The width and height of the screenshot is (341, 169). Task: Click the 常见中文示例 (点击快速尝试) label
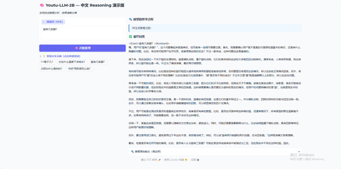[63, 56]
